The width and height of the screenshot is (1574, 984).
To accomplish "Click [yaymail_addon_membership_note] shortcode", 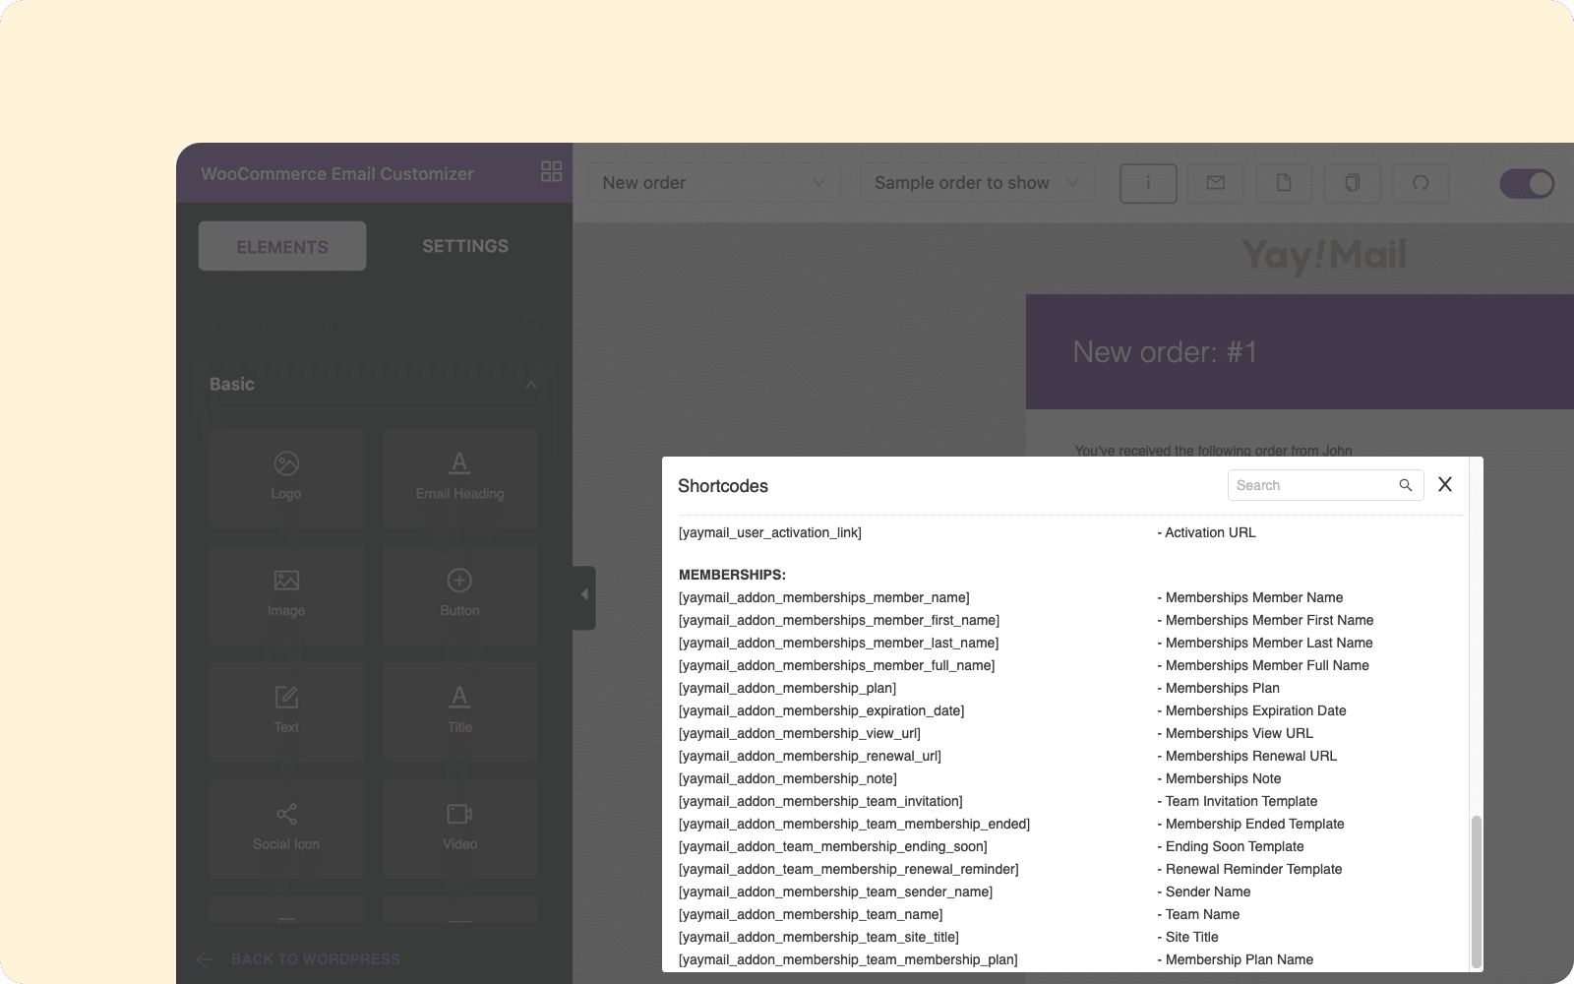I will (x=788, y=778).
